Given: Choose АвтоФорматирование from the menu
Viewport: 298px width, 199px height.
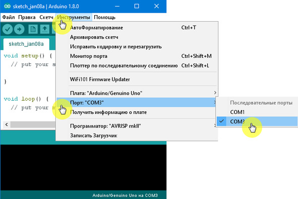Looking at the screenshot, I should 137,28.
